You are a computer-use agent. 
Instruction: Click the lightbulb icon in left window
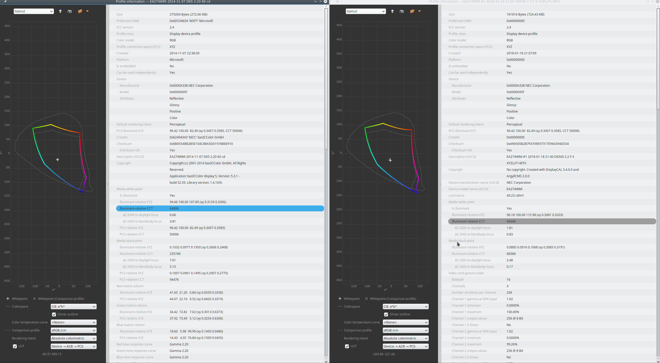[60, 11]
